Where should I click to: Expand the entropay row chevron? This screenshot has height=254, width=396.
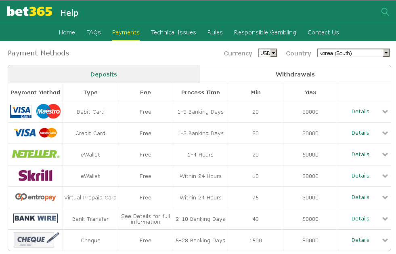pos(385,198)
